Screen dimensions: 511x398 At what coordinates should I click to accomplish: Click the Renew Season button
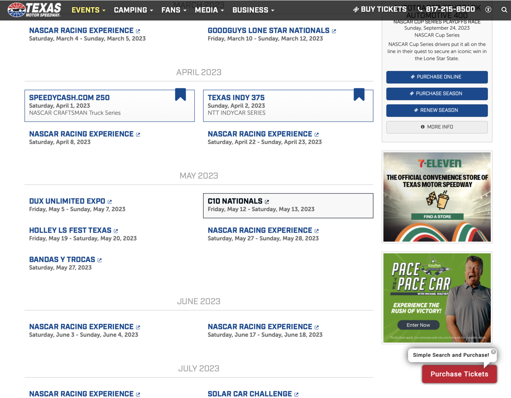coord(437,110)
